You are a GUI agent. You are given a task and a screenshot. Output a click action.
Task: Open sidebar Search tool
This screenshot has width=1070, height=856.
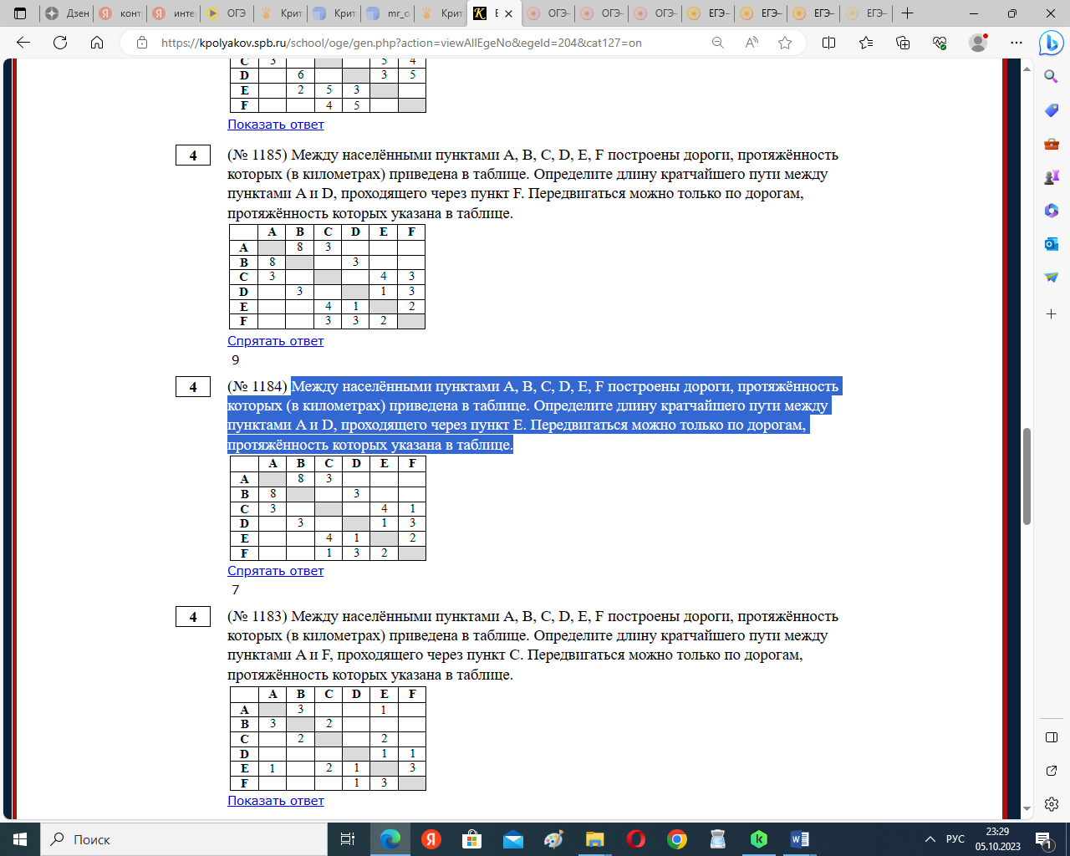(x=1052, y=77)
